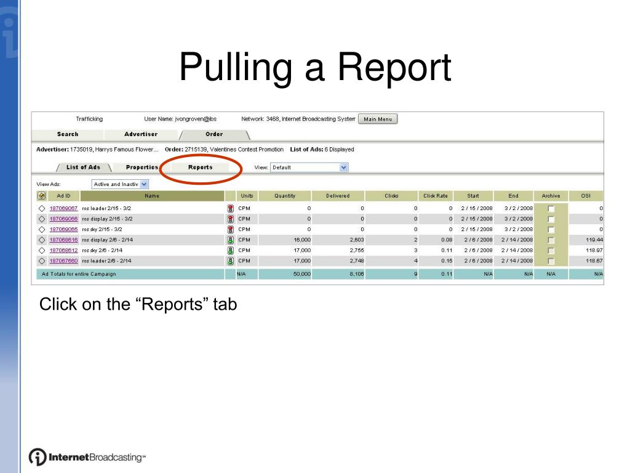Open ad link 187068616
Image resolution: width=630 pixels, height=473 pixels.
coord(63,240)
